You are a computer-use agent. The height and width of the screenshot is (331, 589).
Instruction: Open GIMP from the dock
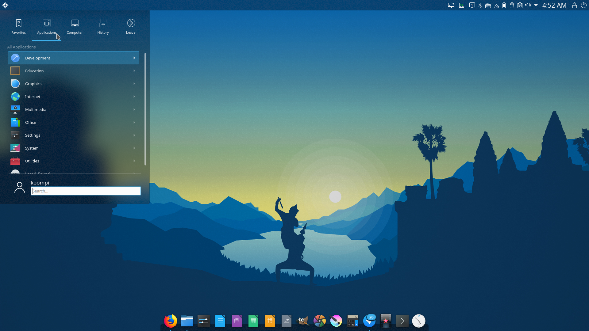click(x=303, y=321)
